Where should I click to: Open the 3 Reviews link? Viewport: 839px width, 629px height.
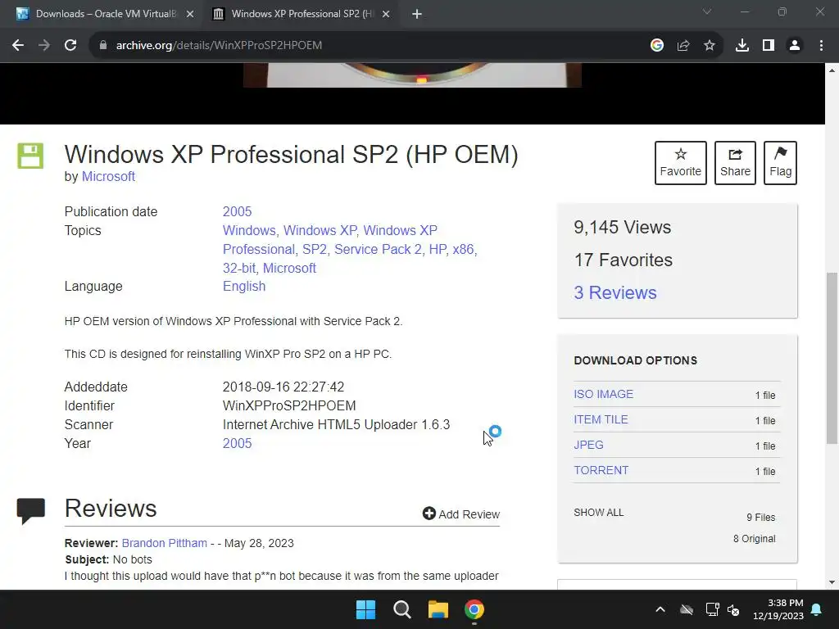[x=615, y=292]
